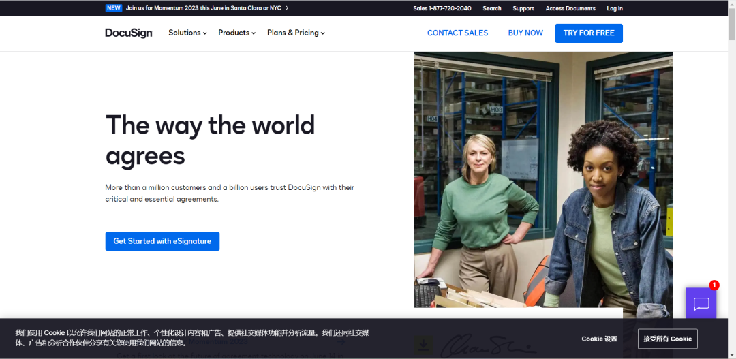Expand the Plans & Pricing menu
This screenshot has height=359, width=736.
[x=296, y=33]
